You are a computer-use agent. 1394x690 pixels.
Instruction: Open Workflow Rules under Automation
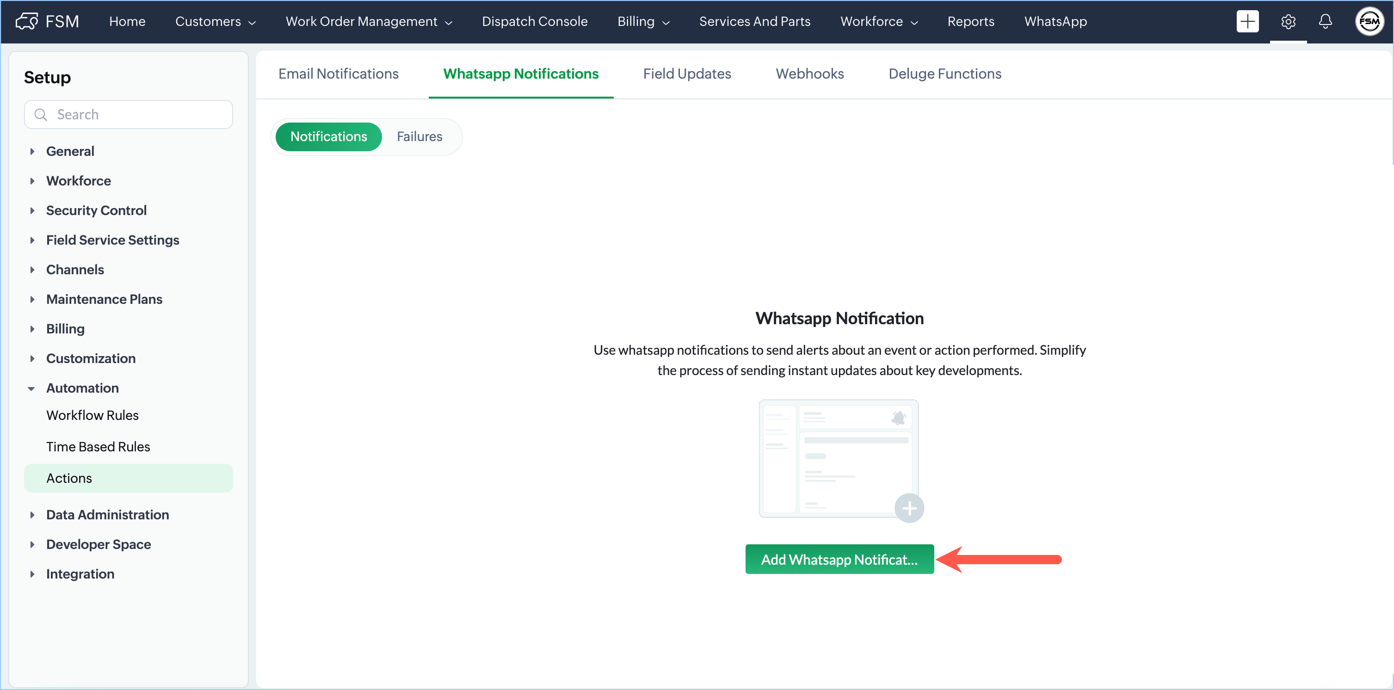93,416
